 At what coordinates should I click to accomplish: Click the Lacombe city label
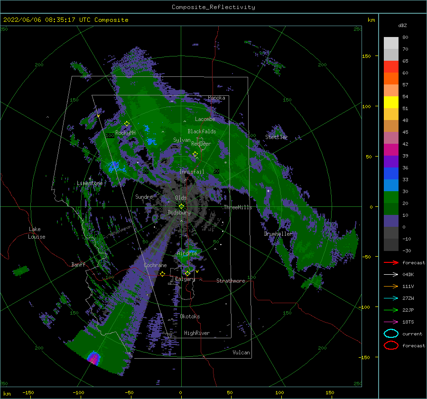point(205,119)
